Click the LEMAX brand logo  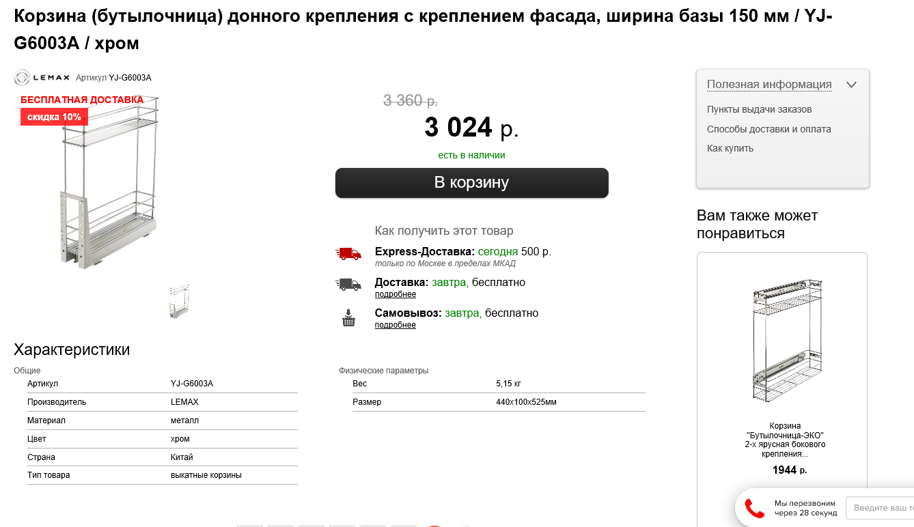41,78
